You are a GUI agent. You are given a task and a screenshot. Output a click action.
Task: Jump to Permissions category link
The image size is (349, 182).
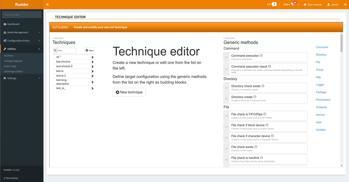(323, 100)
